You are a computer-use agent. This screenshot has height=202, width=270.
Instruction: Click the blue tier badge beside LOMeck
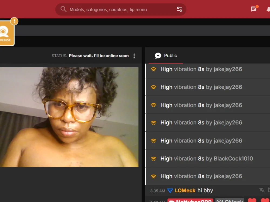coord(170,191)
